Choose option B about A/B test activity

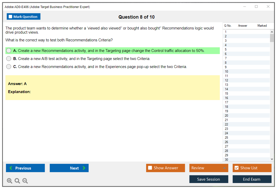[x=9, y=59]
